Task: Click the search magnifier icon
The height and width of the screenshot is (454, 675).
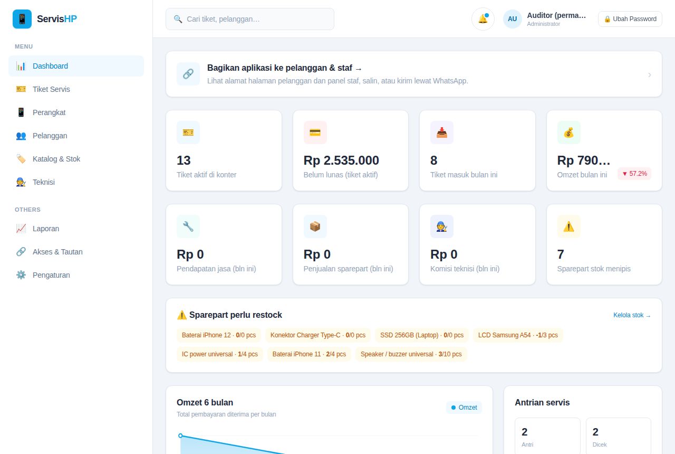Action: pos(178,19)
